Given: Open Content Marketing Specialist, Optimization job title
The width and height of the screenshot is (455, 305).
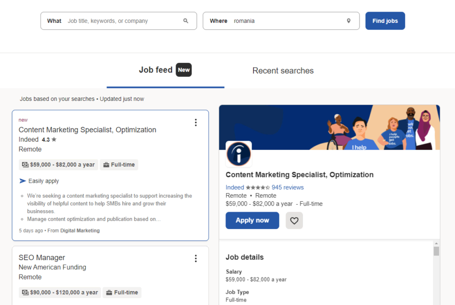Looking at the screenshot, I should (87, 130).
